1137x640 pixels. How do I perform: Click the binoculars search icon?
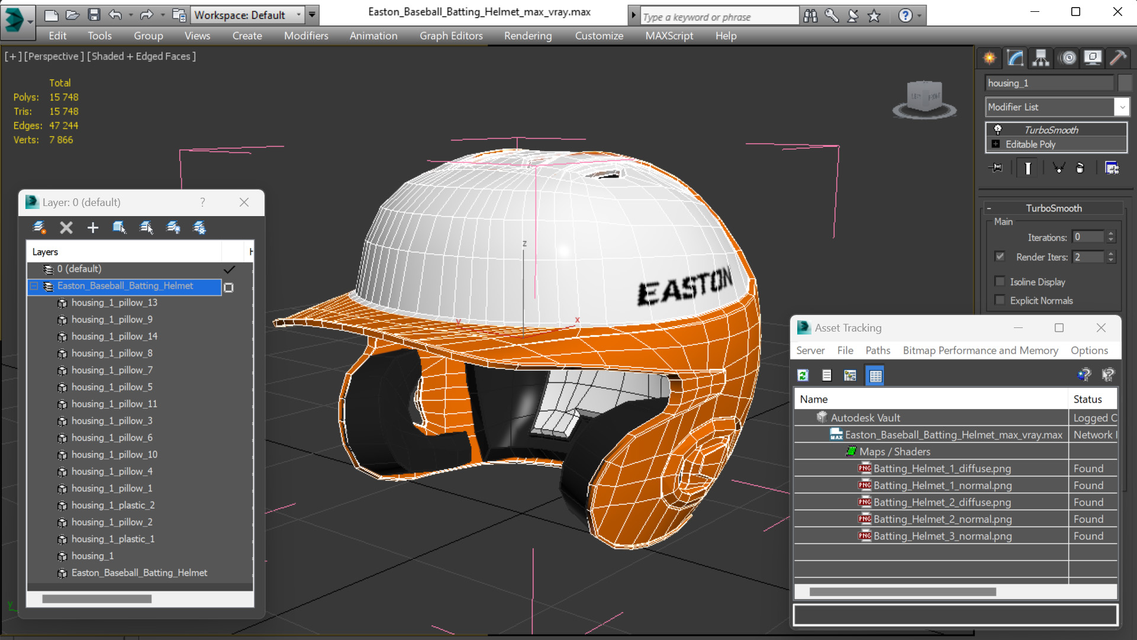pos(810,16)
